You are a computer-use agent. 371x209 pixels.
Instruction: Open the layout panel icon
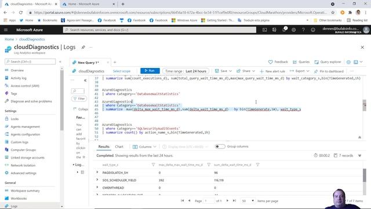tap(355, 62)
